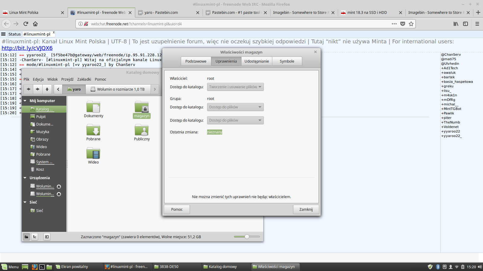The width and height of the screenshot is (483, 271).
Task: Open the Mint Menu button
Action: coord(10,267)
